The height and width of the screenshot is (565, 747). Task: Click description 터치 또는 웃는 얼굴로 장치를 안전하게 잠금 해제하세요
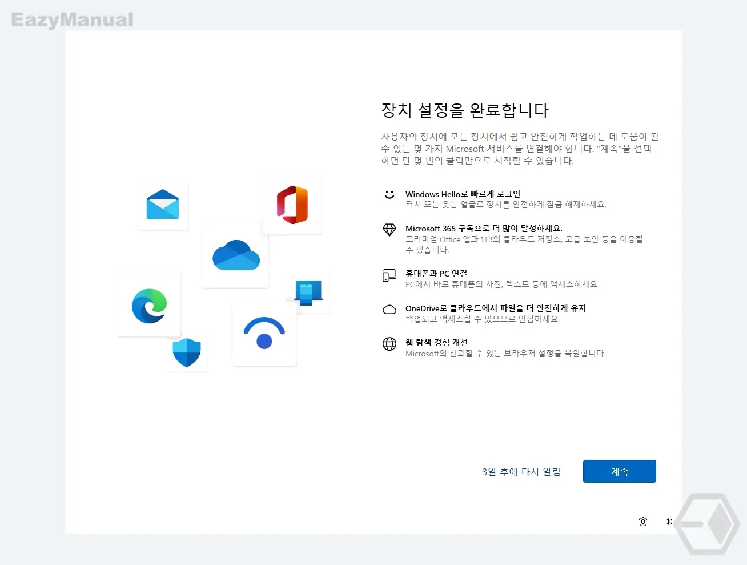click(x=506, y=204)
